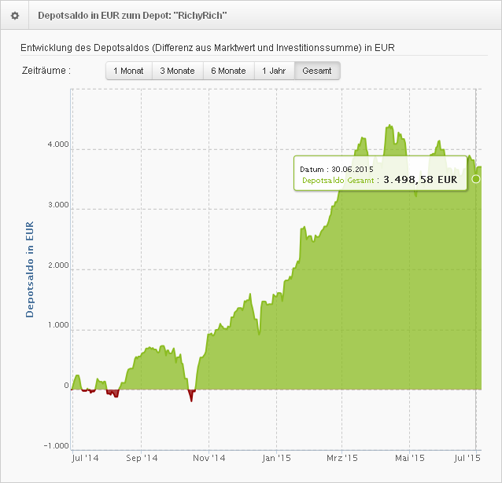502x483 pixels.
Task: Open the gear settings icon in header
Action: 14,15
